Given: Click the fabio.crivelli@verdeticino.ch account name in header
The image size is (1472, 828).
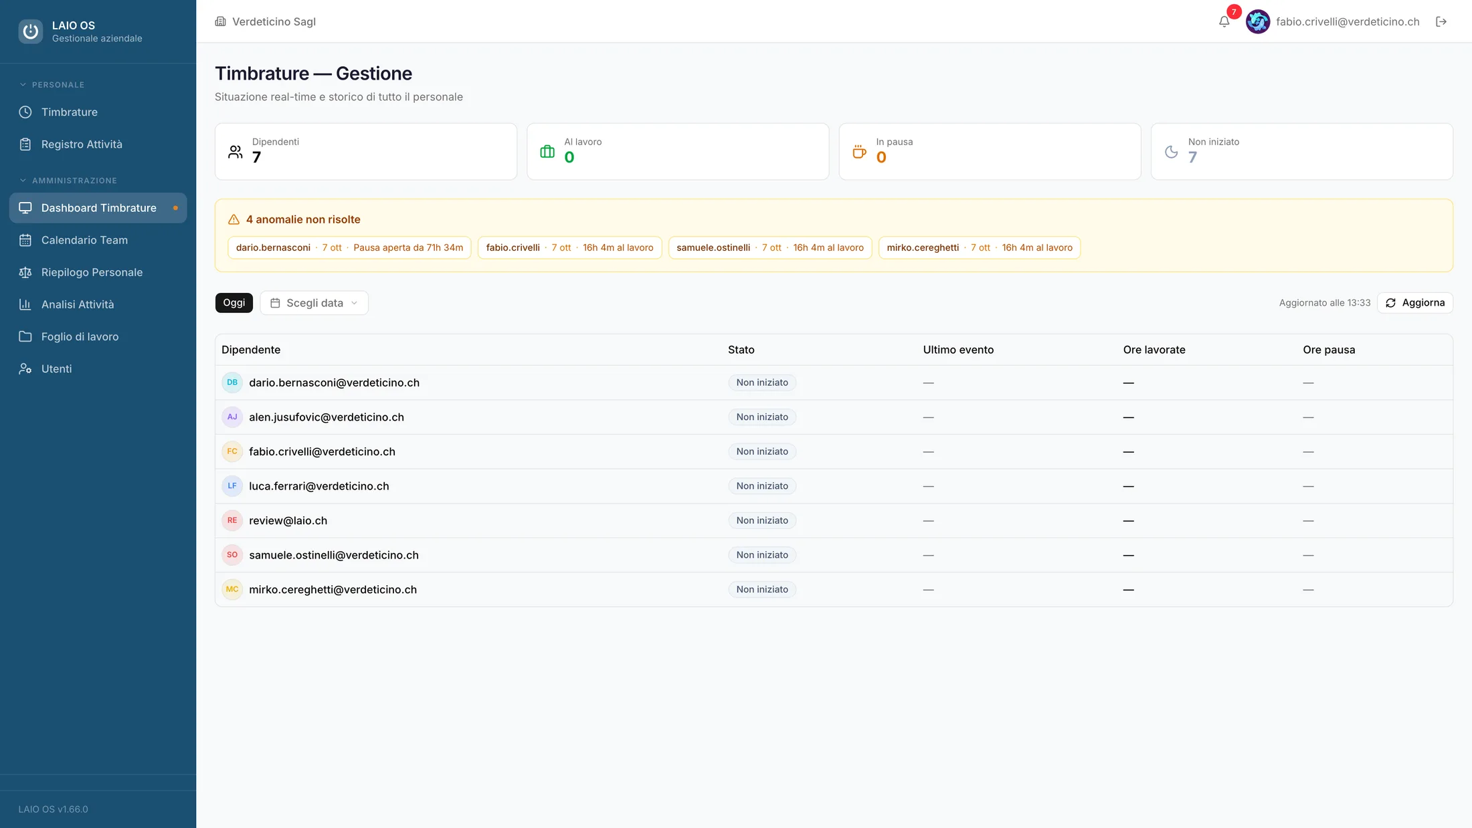Looking at the screenshot, I should coord(1347,21).
